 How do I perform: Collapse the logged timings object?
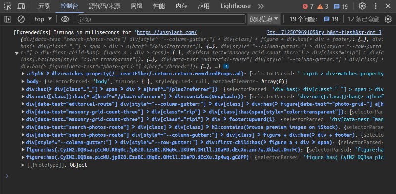click(17, 53)
